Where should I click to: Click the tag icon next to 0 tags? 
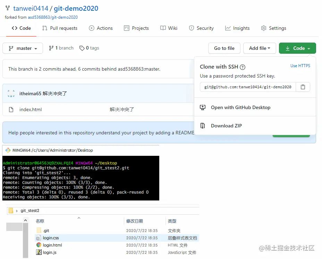[82, 48]
